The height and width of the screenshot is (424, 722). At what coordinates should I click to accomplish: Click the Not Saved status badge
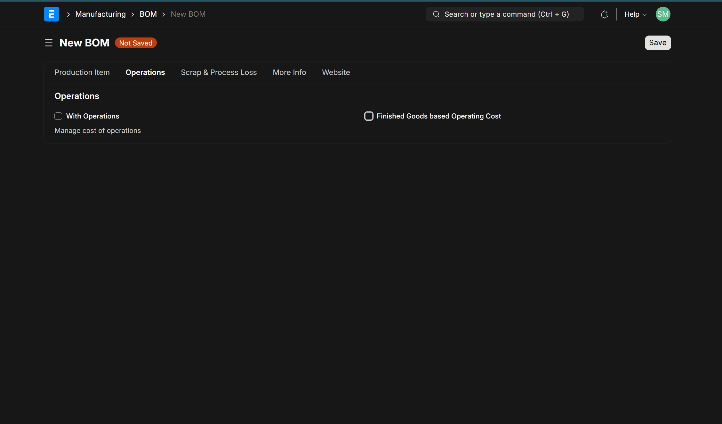[x=136, y=43]
